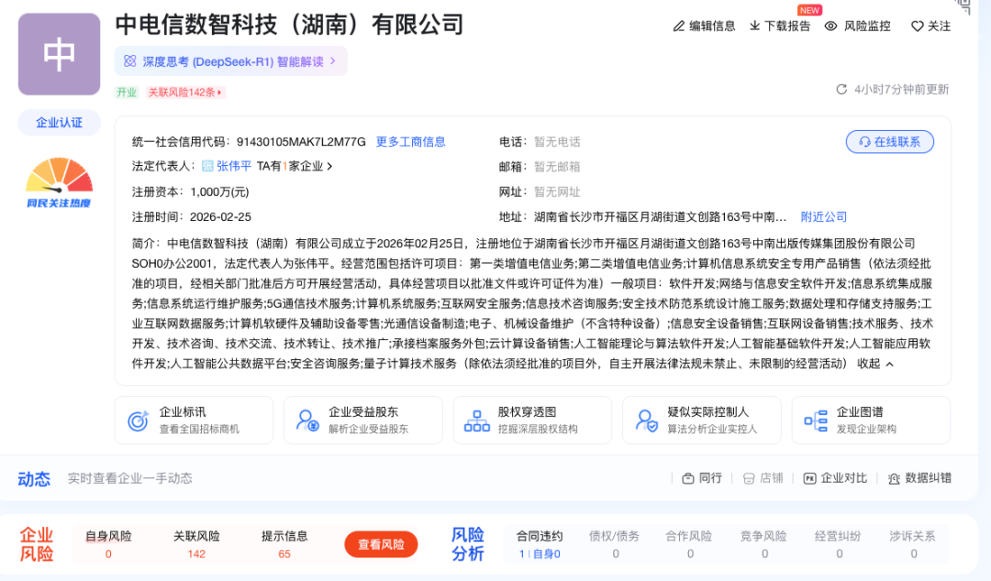This screenshot has width=991, height=581.
Task: Expand TA有1家企业 chevron
Action: click(329, 167)
